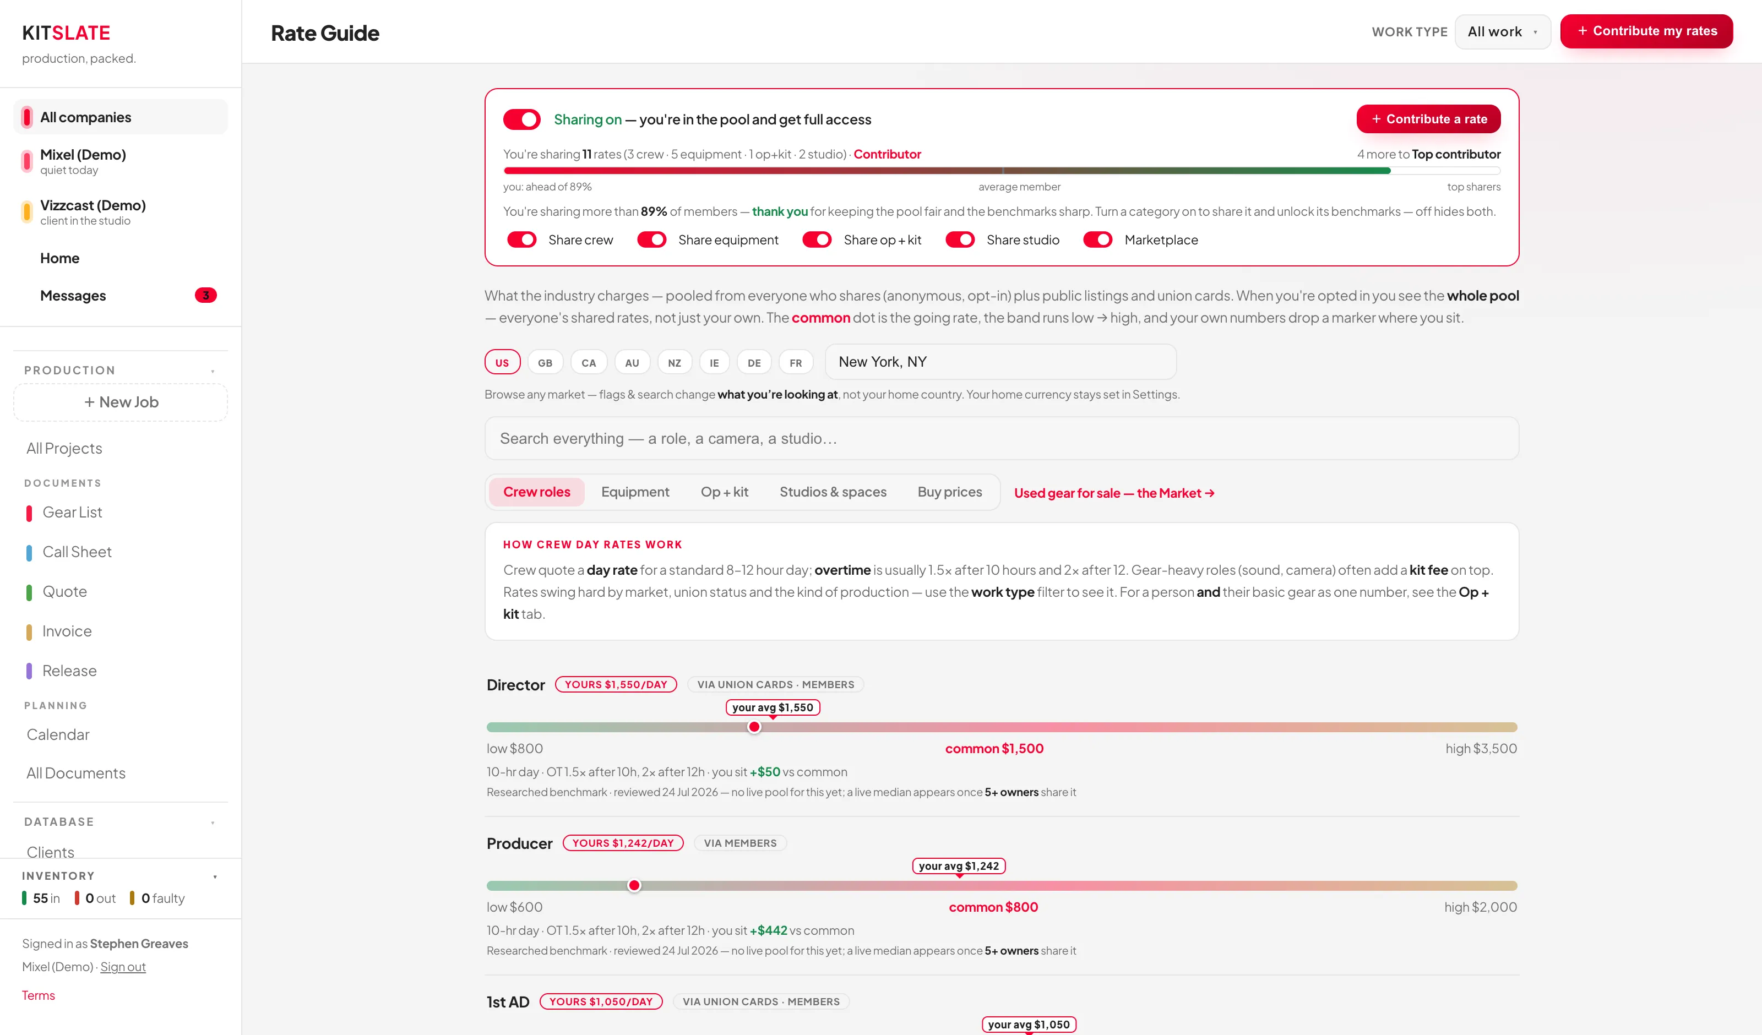The image size is (1762, 1035).
Task: Click the Contribute my rates button
Action: tap(1646, 31)
